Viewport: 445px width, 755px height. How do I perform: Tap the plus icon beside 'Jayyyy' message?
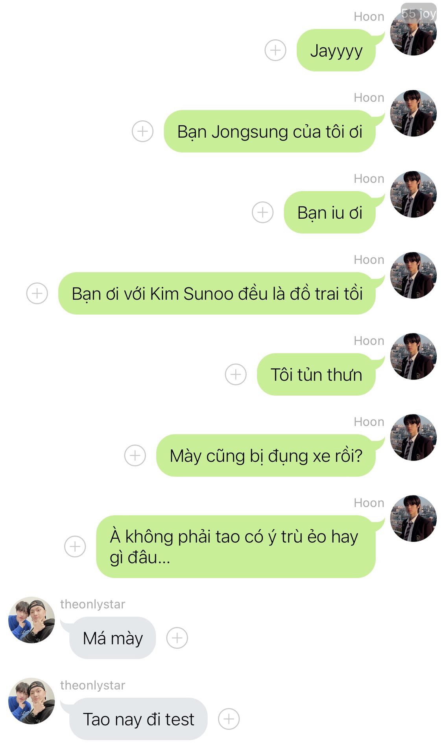pyautogui.click(x=275, y=50)
